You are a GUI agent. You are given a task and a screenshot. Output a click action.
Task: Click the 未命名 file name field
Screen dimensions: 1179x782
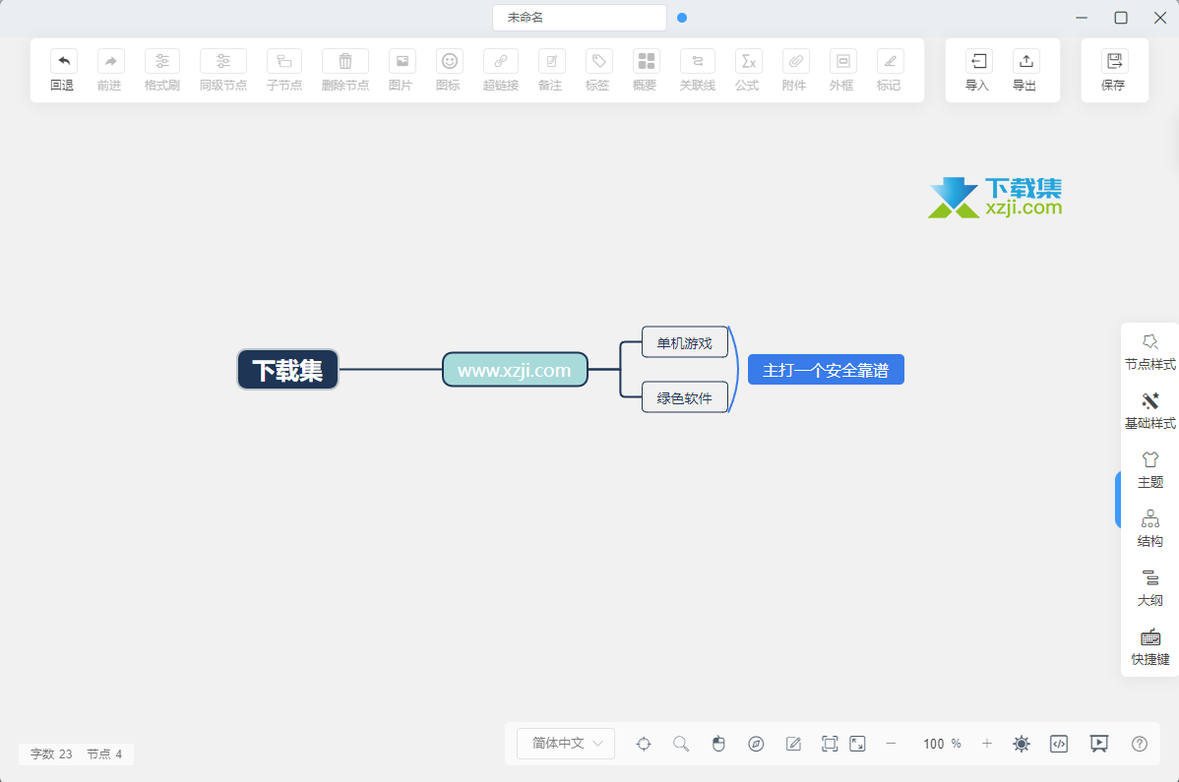[580, 18]
